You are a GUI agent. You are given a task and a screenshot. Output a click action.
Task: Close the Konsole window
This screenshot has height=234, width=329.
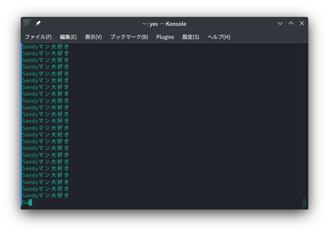click(x=302, y=24)
